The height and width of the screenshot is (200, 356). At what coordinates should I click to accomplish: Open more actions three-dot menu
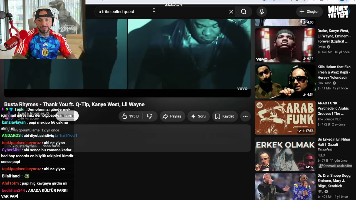pos(245,116)
